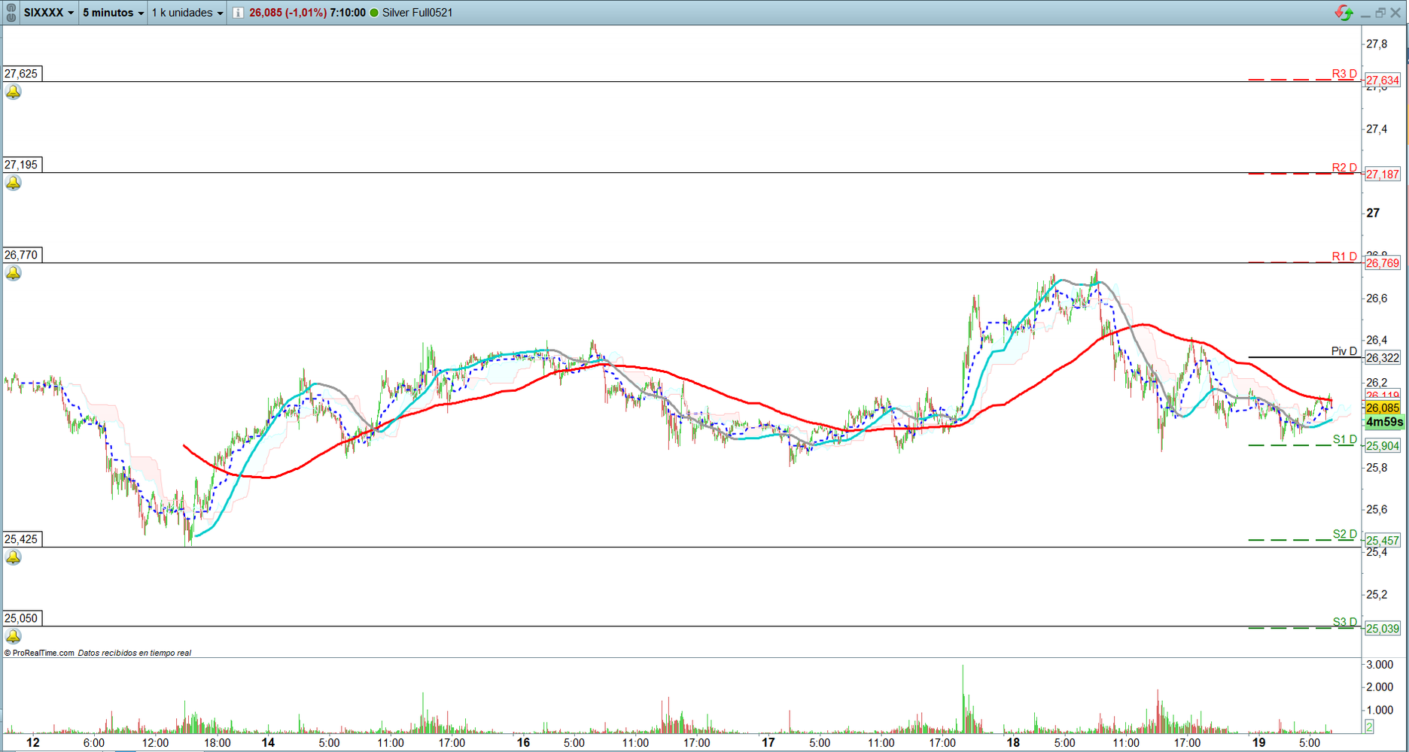Click the red-green buy/sell arrows icon

1344,13
